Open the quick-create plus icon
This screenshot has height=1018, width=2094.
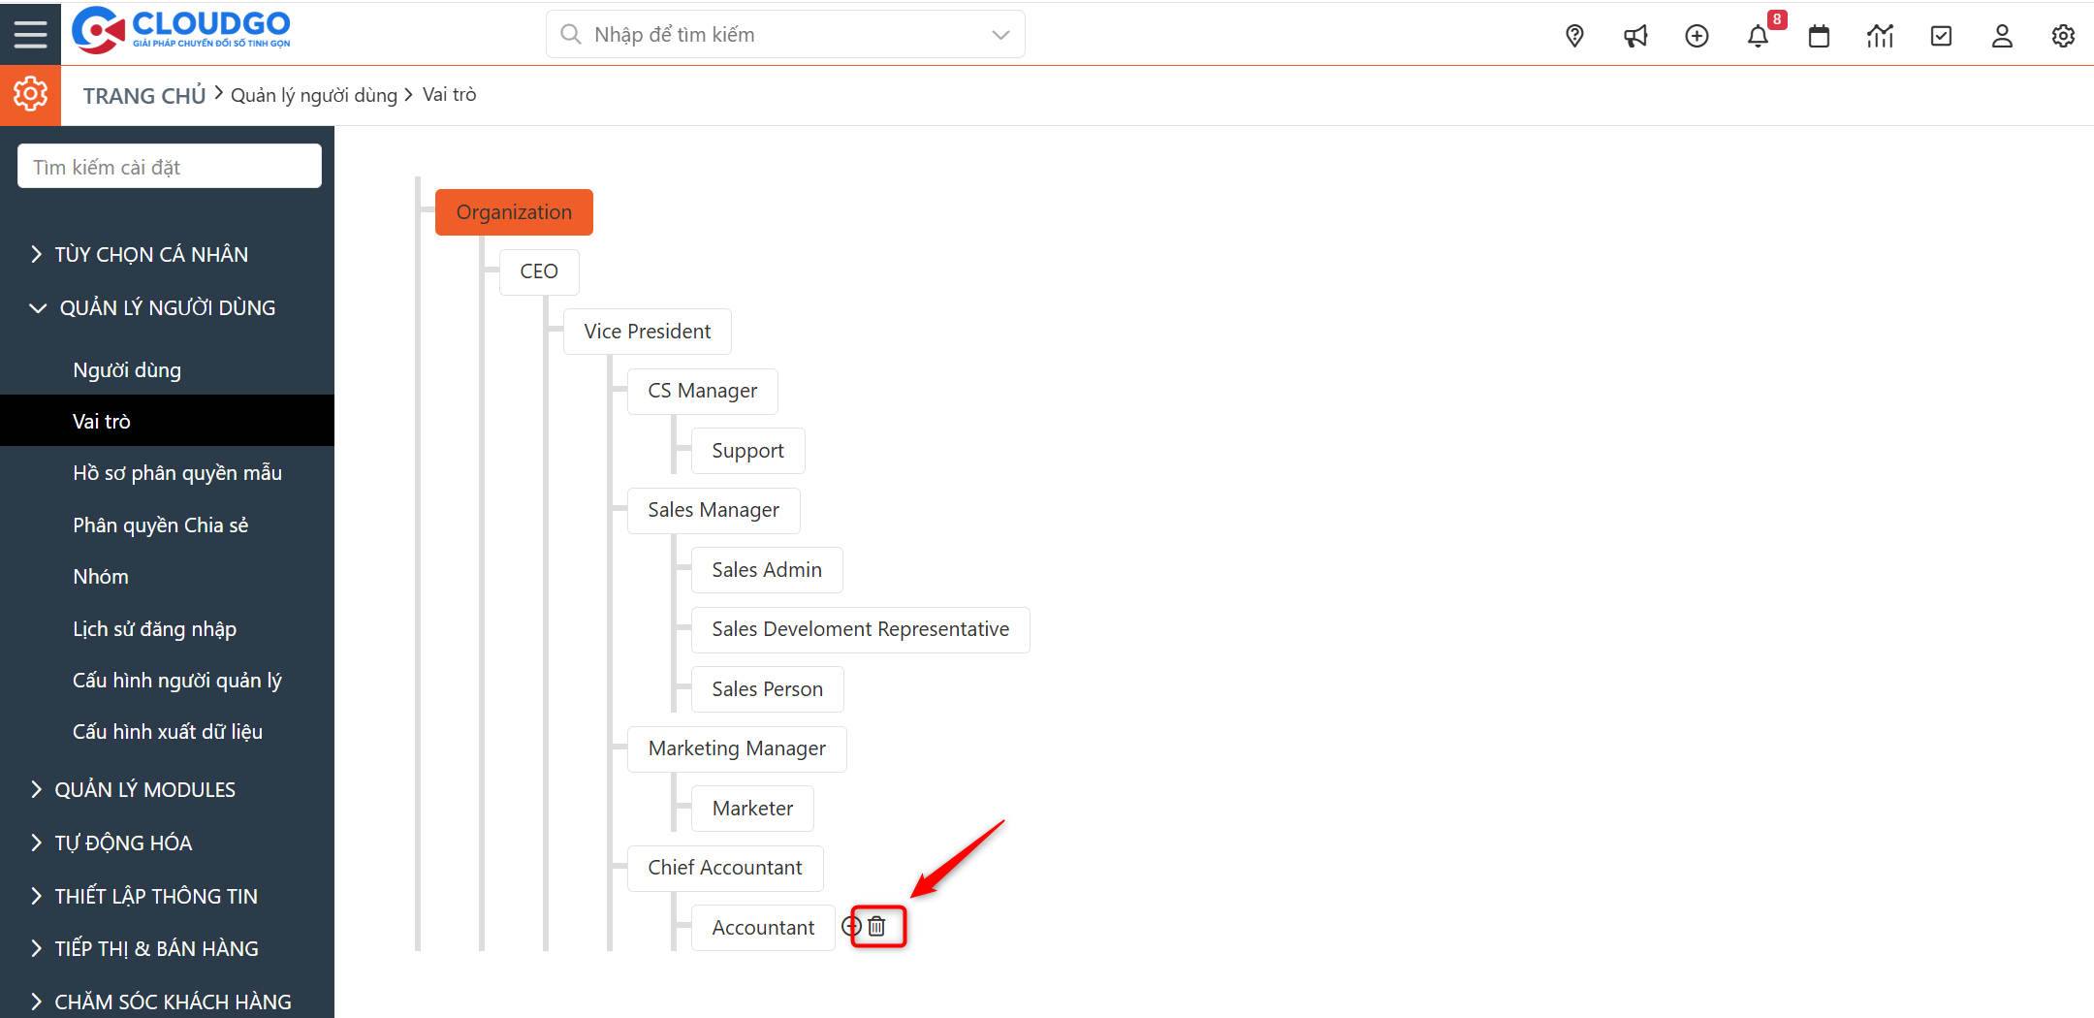point(1697,35)
